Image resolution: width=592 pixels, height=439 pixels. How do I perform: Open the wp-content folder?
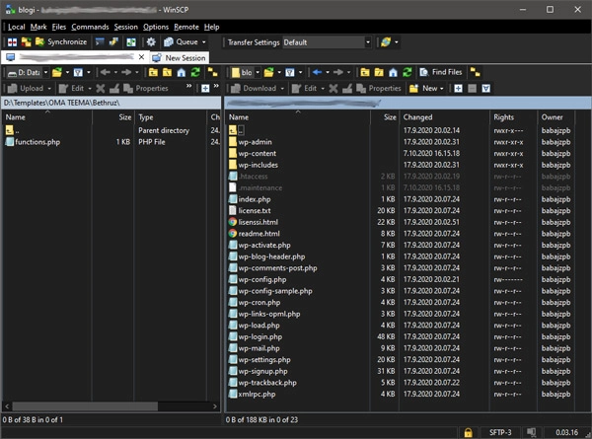pyautogui.click(x=257, y=154)
